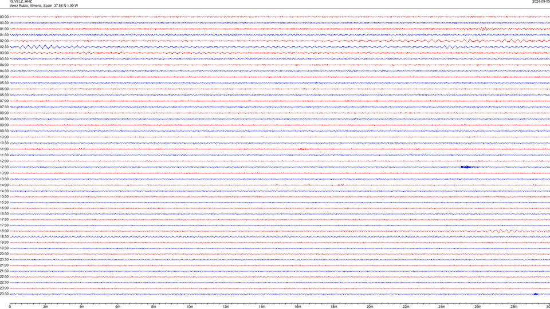Click the 22:00 time label
Viewport: 550px width, 309px height.
(x=4, y=276)
